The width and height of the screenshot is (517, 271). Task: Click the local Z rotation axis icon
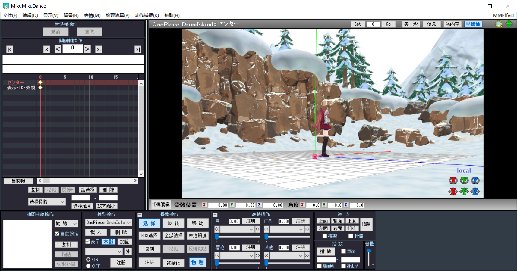[475, 180]
